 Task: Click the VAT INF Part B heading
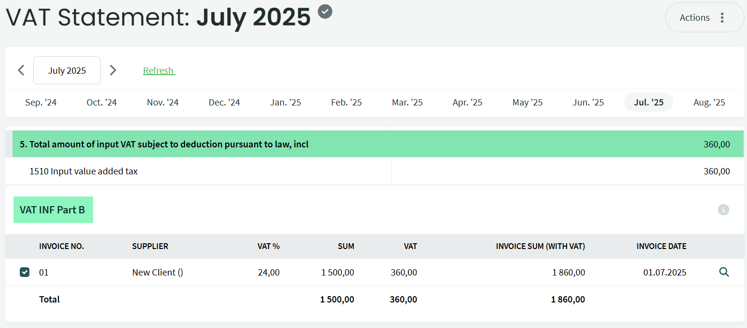click(53, 210)
